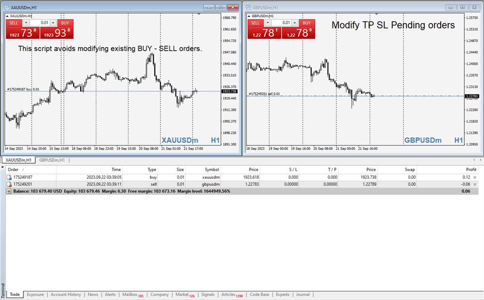The height and width of the screenshot is (300, 484).
Task: Open the Exposure terminal tab
Action: click(35, 294)
